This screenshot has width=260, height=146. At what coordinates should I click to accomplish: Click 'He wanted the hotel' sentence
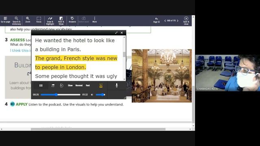[x=75, y=45]
